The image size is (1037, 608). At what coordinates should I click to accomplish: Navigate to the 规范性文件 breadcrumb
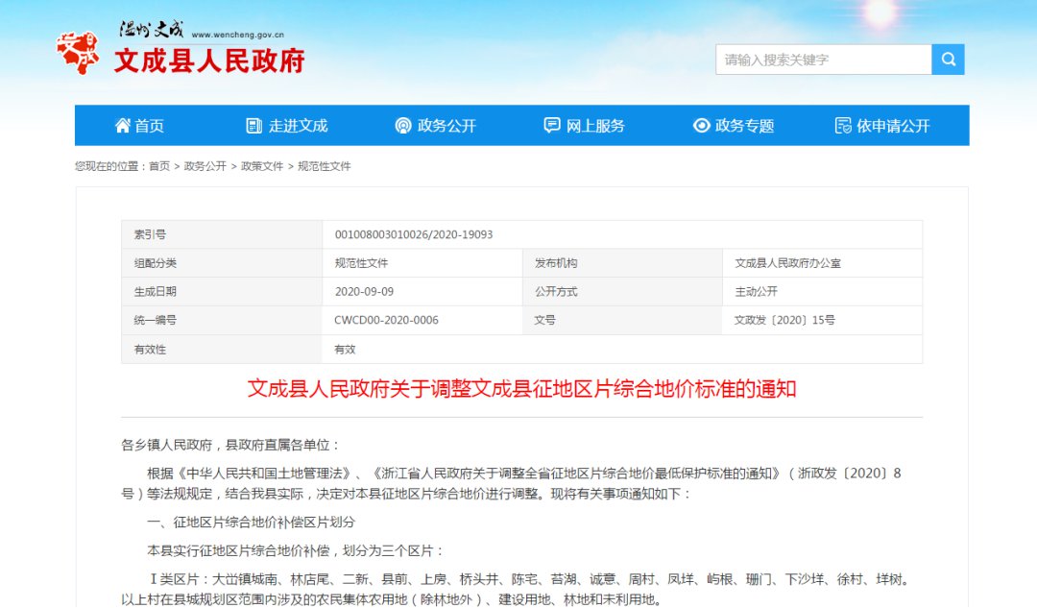[325, 166]
